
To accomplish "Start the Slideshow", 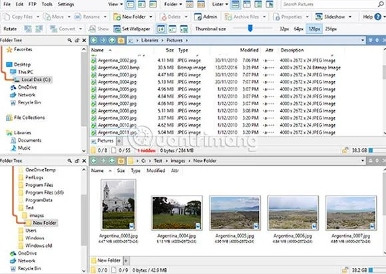I will [x=330, y=17].
